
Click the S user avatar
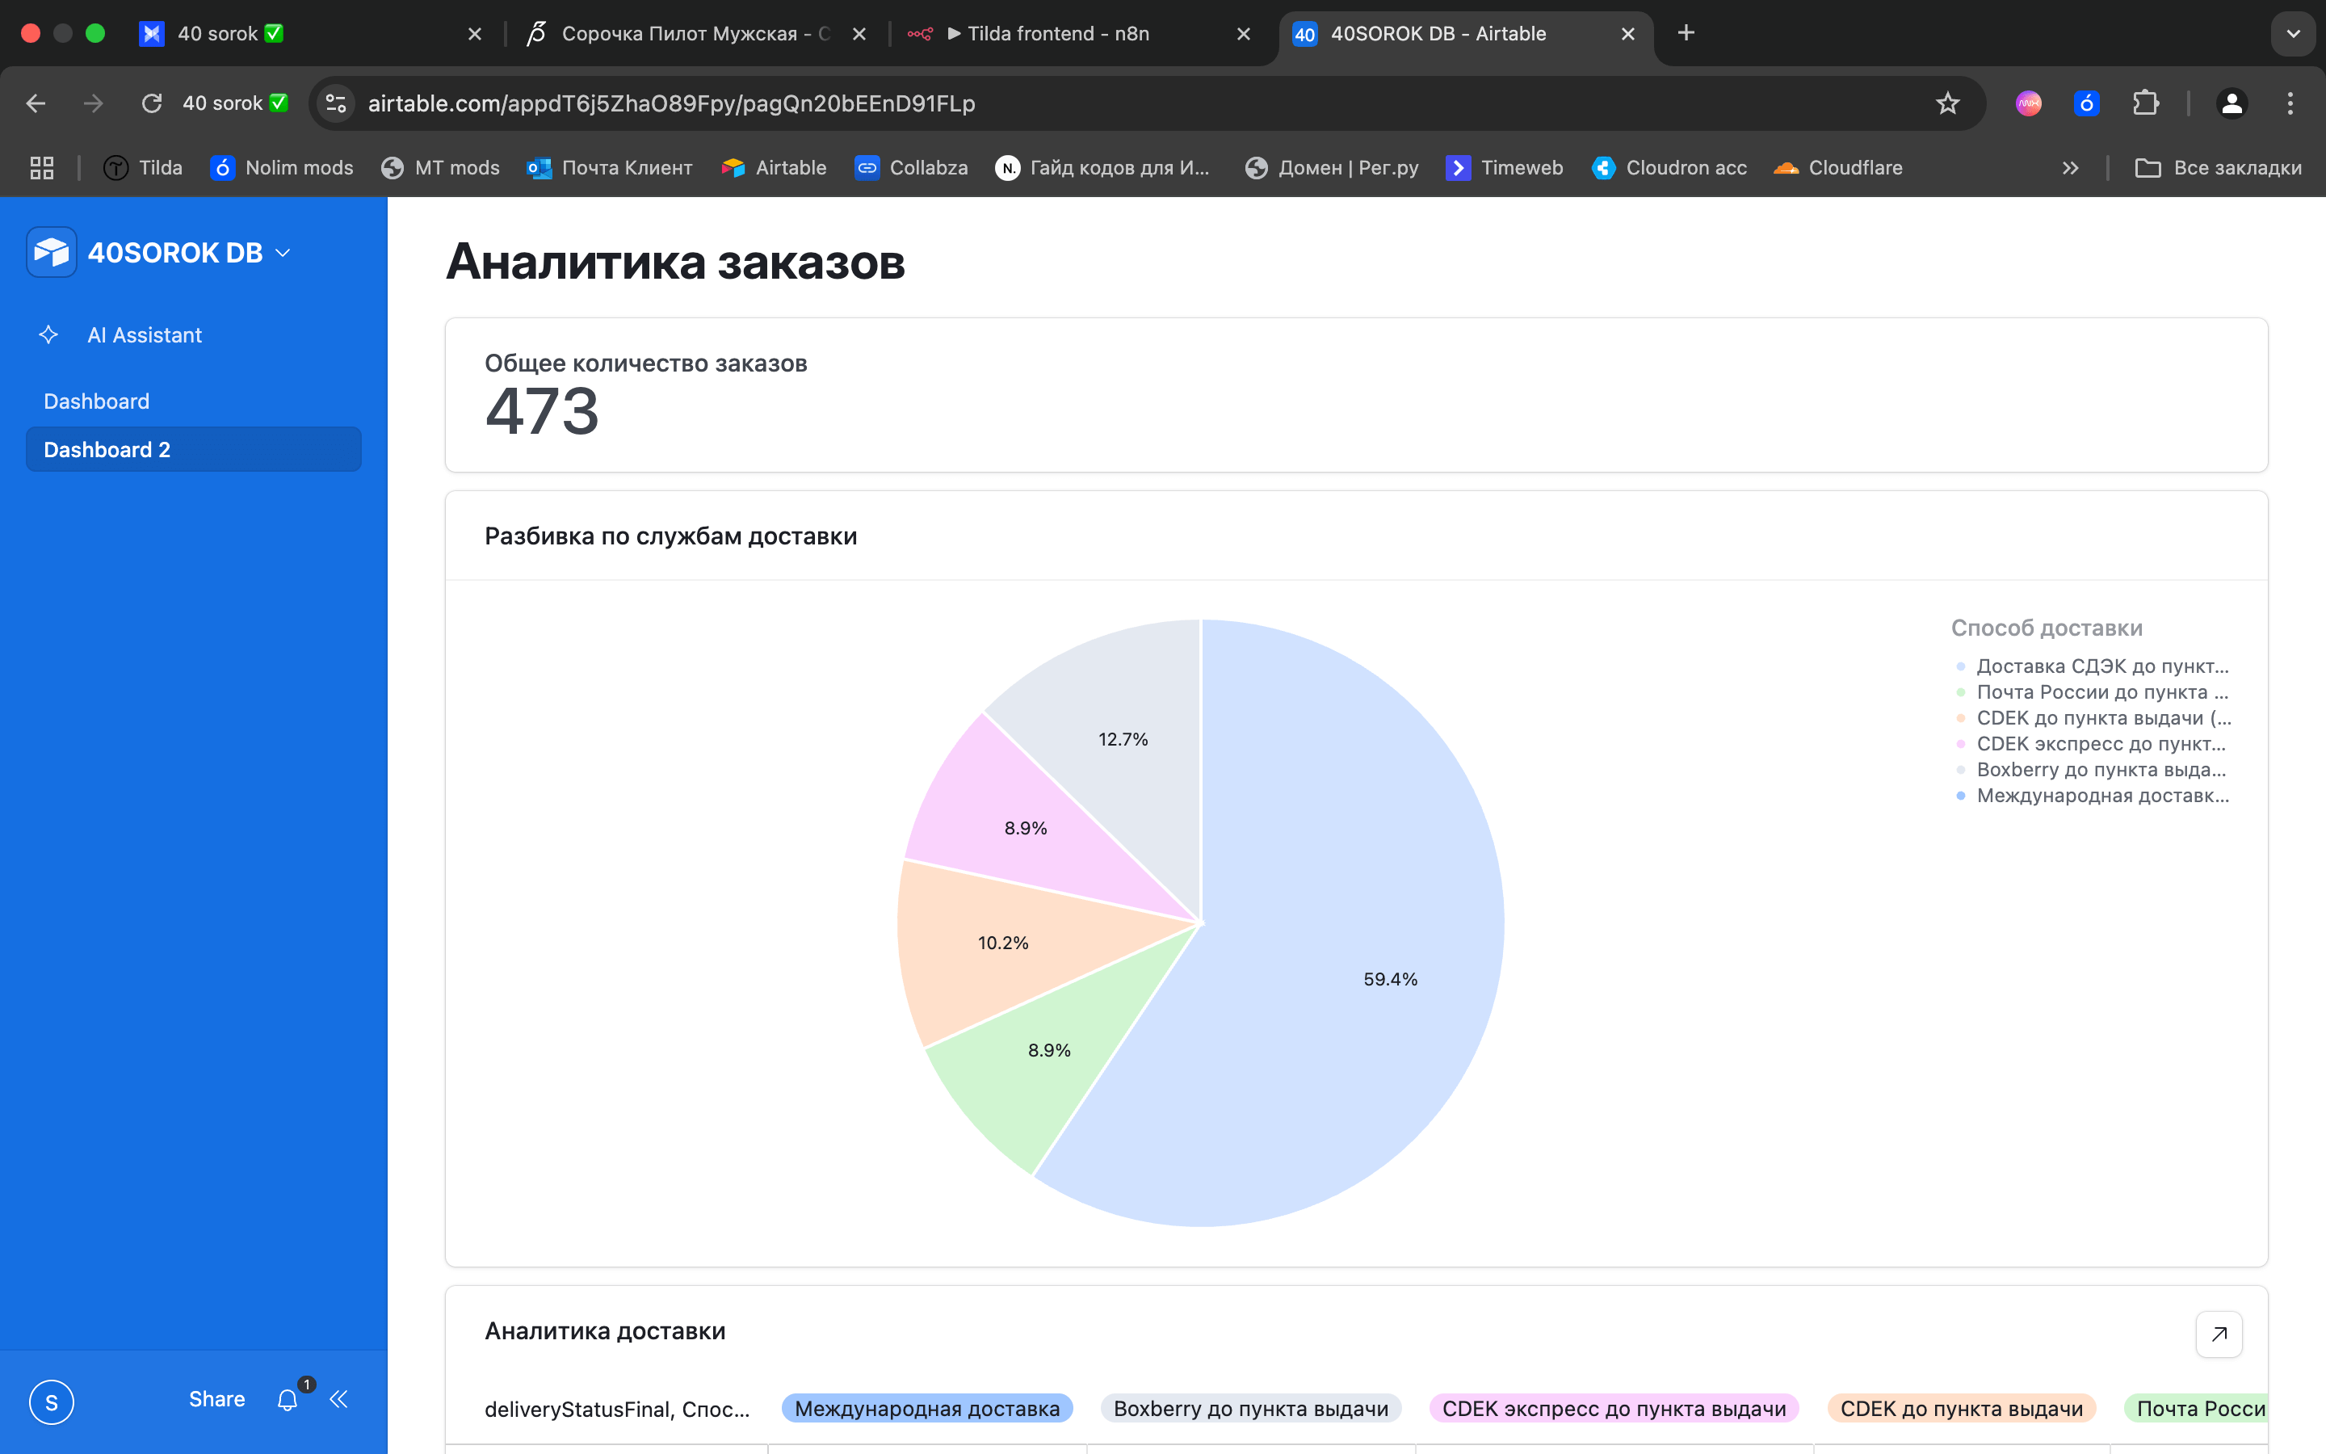coord(52,1401)
